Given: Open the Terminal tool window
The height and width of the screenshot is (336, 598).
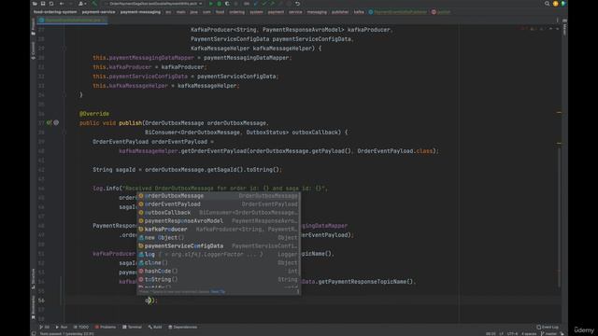Looking at the screenshot, I should [x=132, y=327].
